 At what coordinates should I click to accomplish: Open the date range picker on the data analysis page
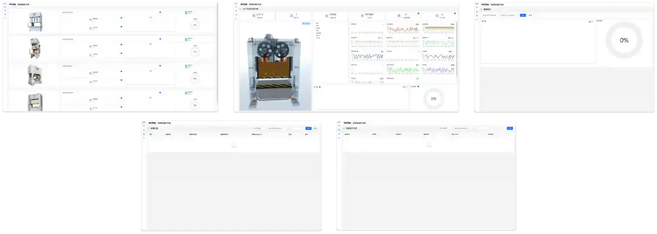tap(508, 15)
